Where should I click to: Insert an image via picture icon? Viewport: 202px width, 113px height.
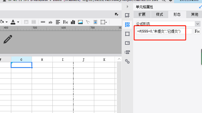(80, 22)
